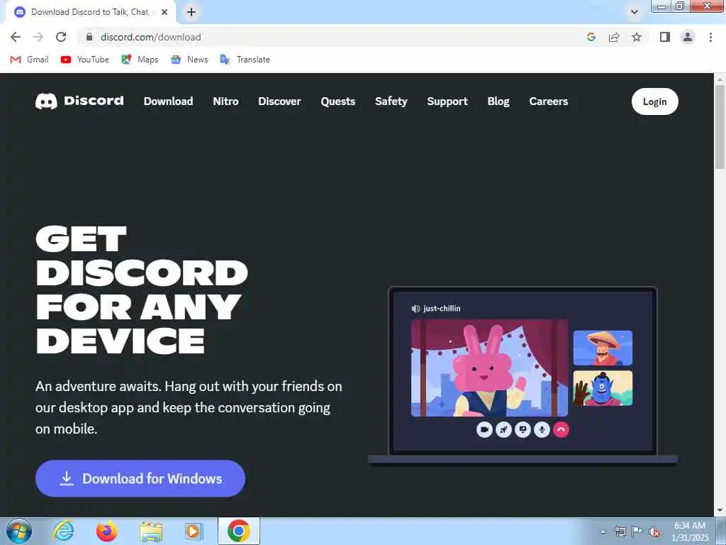
Task: Select Nitro in Discord navigation
Action: coord(225,101)
